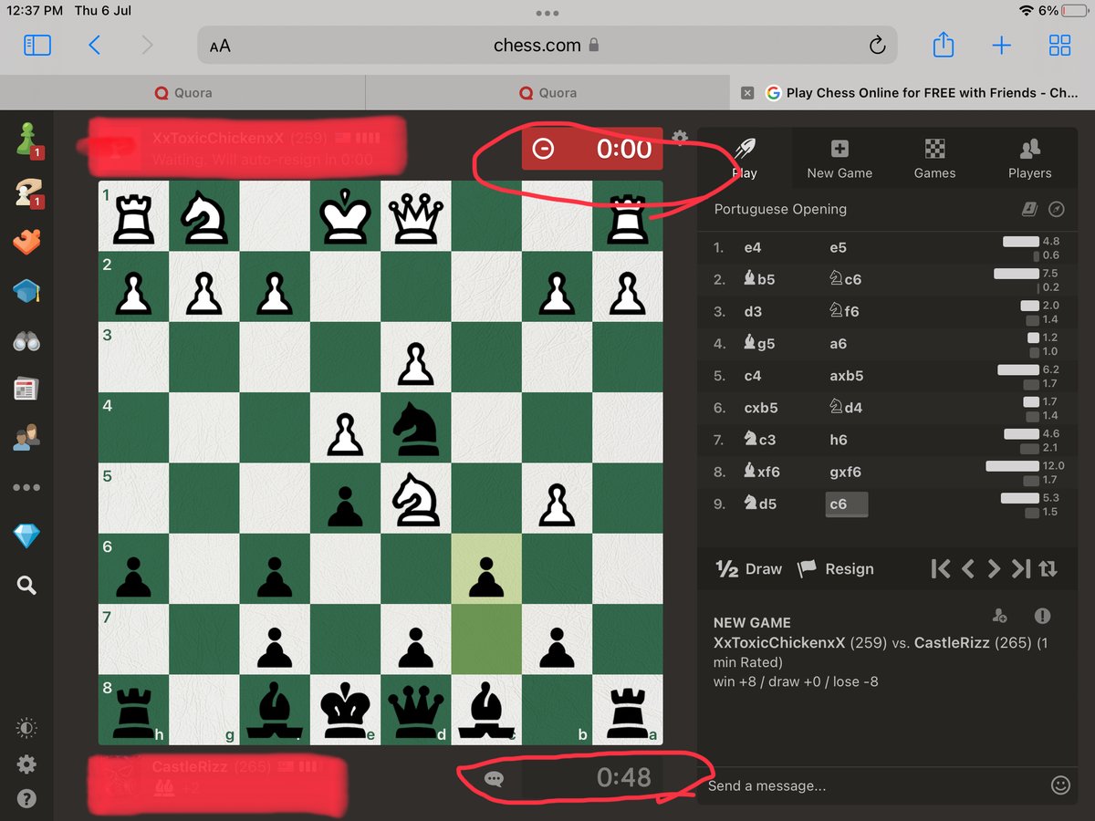Jump to the last move
1095x821 pixels.
click(1021, 569)
